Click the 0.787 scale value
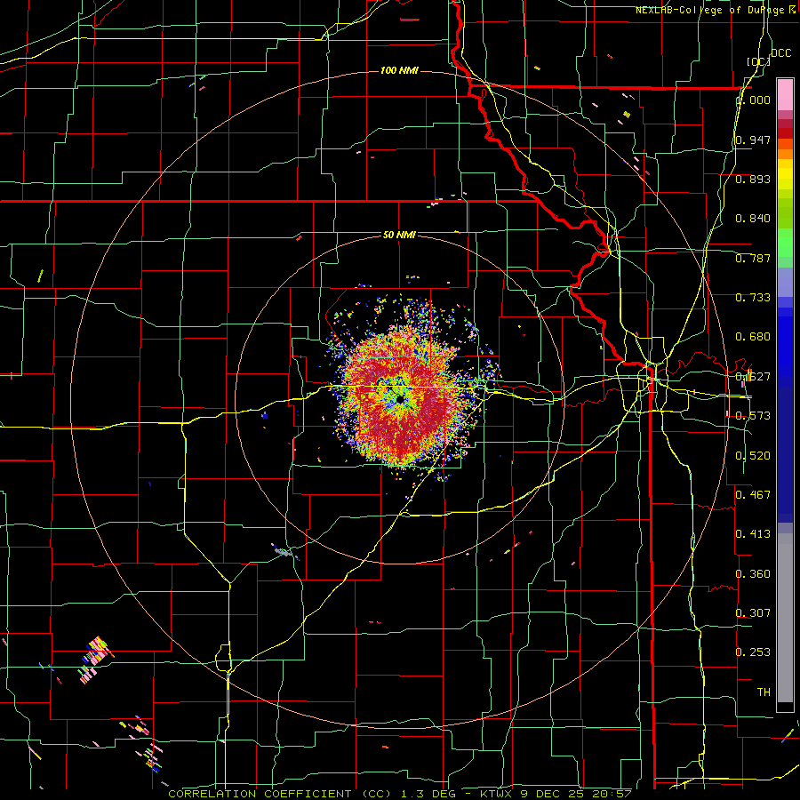Viewport: 800px width, 800px height. 753,258
